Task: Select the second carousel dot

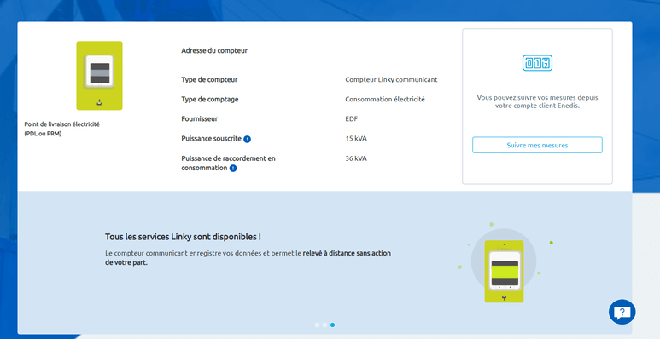Action: click(324, 325)
